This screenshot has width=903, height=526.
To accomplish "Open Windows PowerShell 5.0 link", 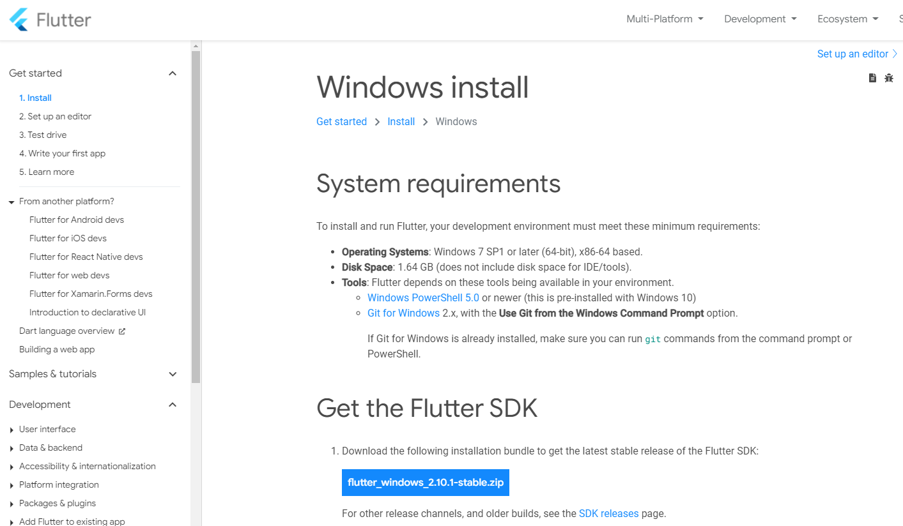I will [423, 297].
